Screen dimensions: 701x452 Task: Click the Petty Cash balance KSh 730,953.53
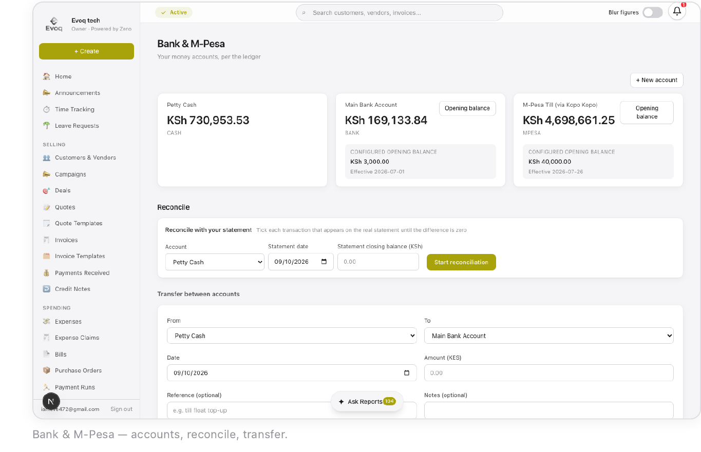click(208, 120)
